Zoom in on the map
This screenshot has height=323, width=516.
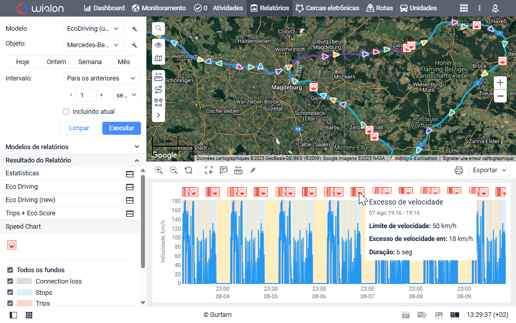click(x=500, y=83)
